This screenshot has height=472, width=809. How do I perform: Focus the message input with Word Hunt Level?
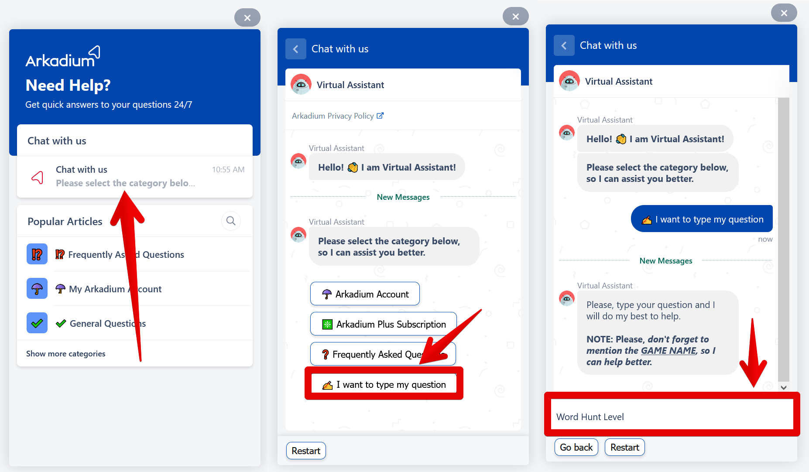click(x=672, y=416)
